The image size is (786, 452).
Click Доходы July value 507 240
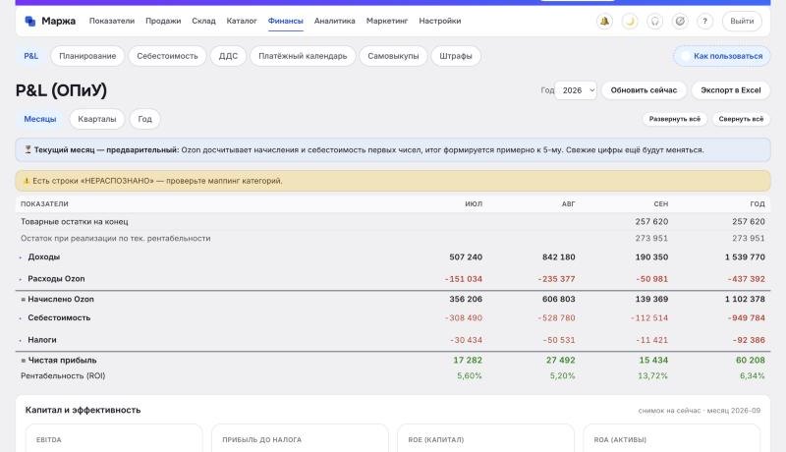[x=466, y=257]
